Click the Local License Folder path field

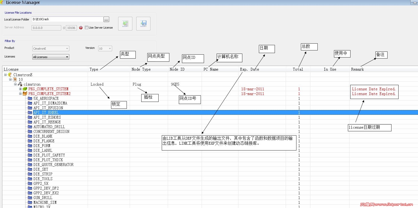(67, 19)
